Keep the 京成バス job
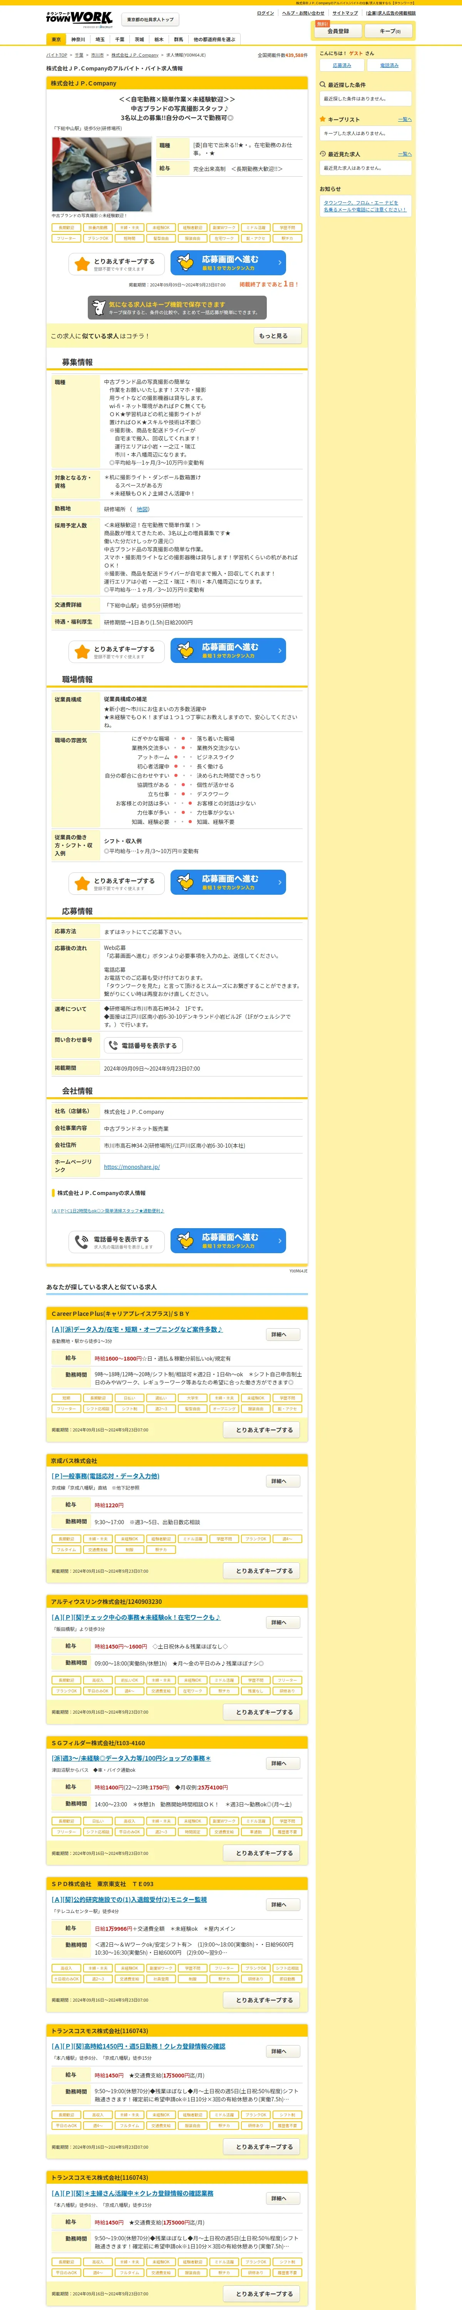 262,1571
